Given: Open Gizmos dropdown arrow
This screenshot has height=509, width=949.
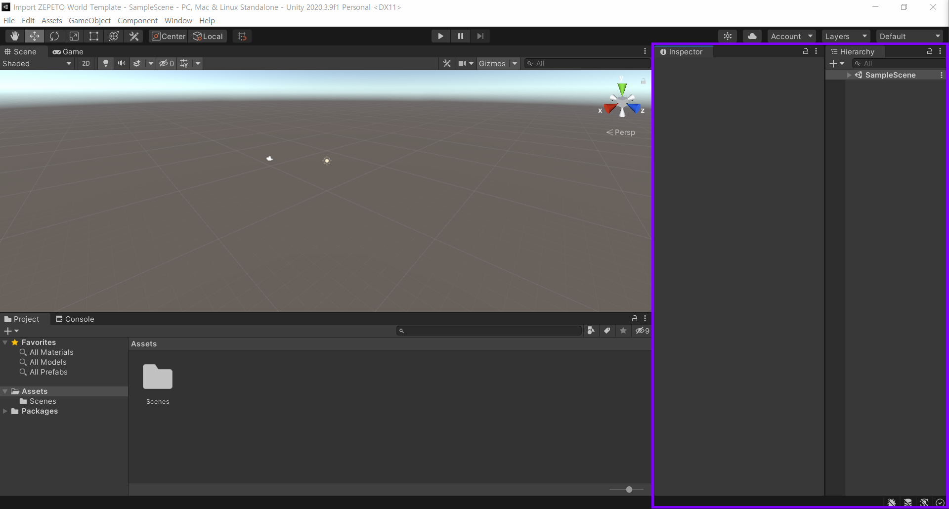Looking at the screenshot, I should click(515, 63).
